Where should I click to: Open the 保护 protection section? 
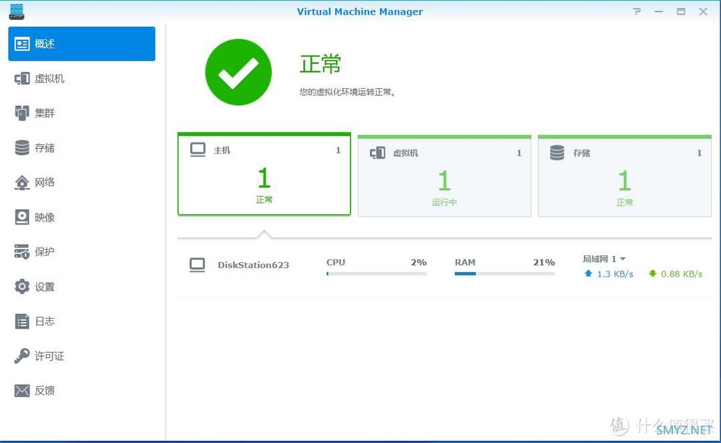81,252
